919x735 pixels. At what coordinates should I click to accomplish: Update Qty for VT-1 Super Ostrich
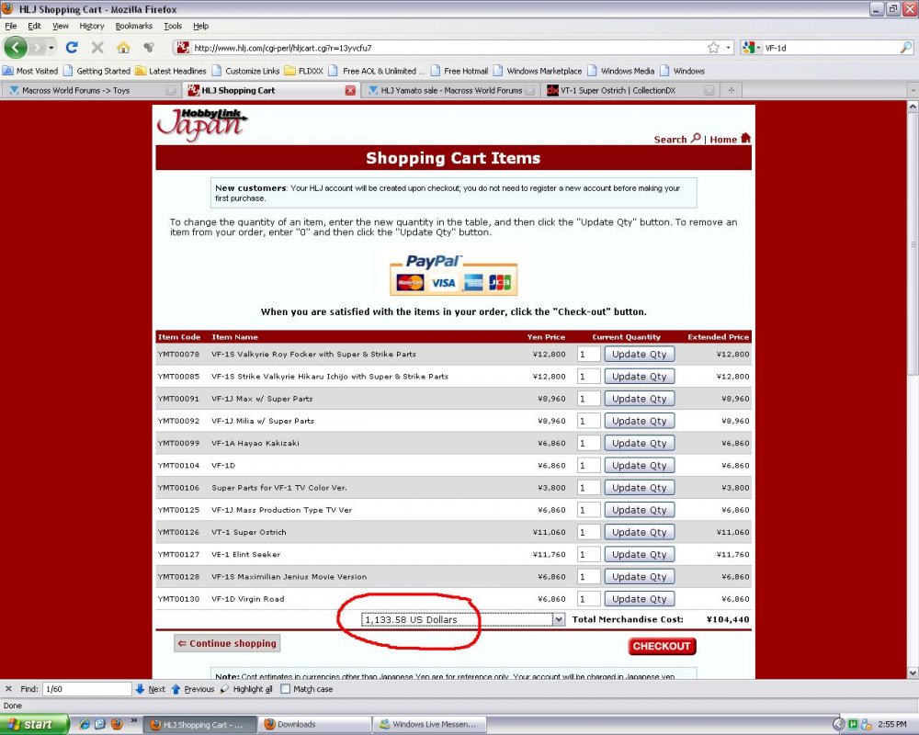pos(639,532)
